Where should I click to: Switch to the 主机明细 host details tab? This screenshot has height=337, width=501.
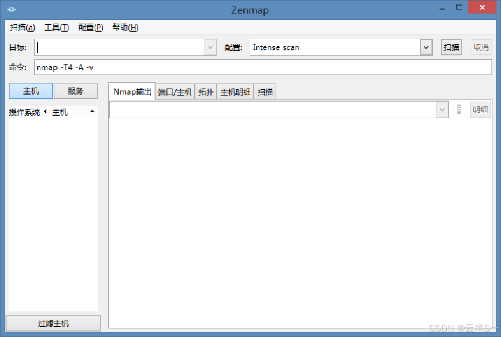(235, 92)
